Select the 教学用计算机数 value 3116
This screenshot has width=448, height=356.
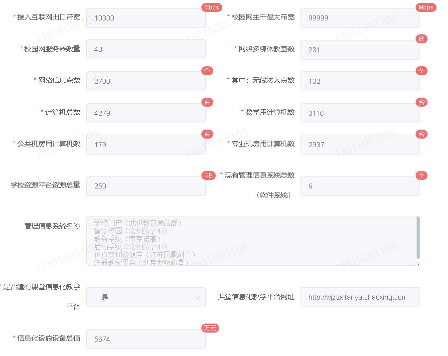360,113
